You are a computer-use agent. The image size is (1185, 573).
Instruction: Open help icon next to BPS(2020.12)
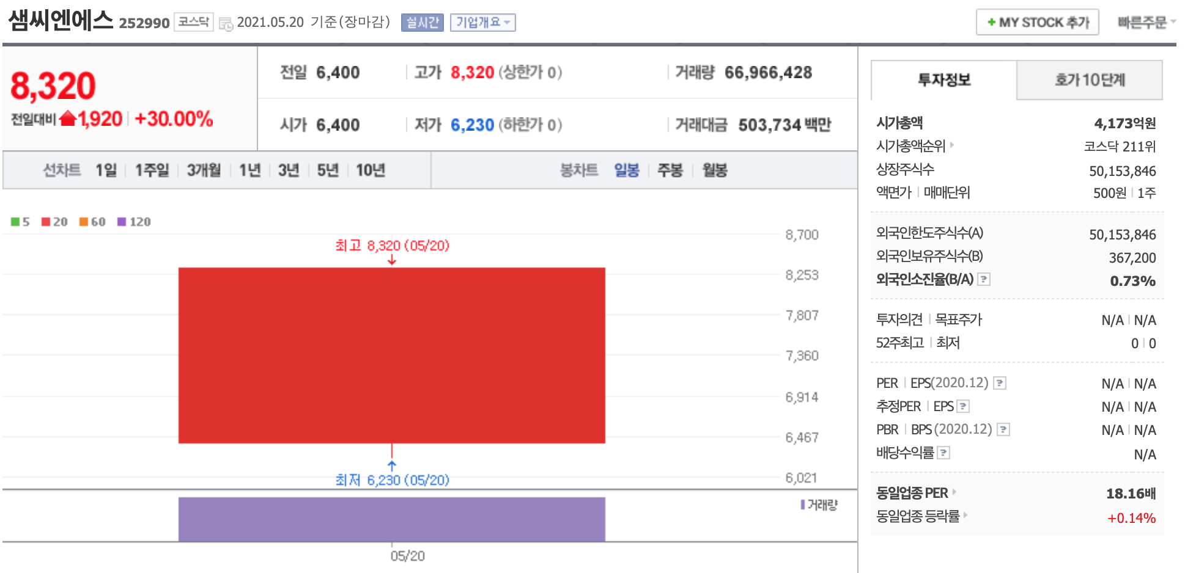pyautogui.click(x=1003, y=429)
